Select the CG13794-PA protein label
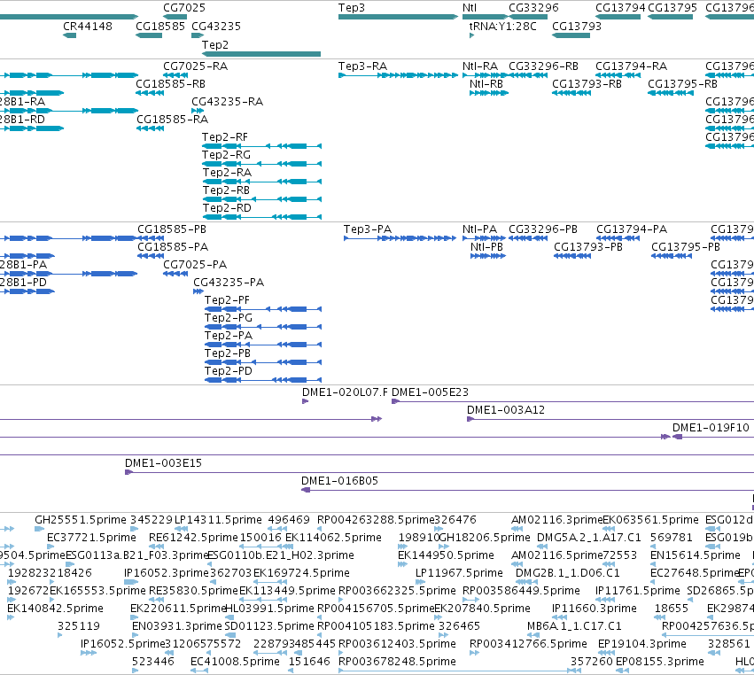Image resolution: width=754 pixels, height=675 pixels. (x=632, y=229)
